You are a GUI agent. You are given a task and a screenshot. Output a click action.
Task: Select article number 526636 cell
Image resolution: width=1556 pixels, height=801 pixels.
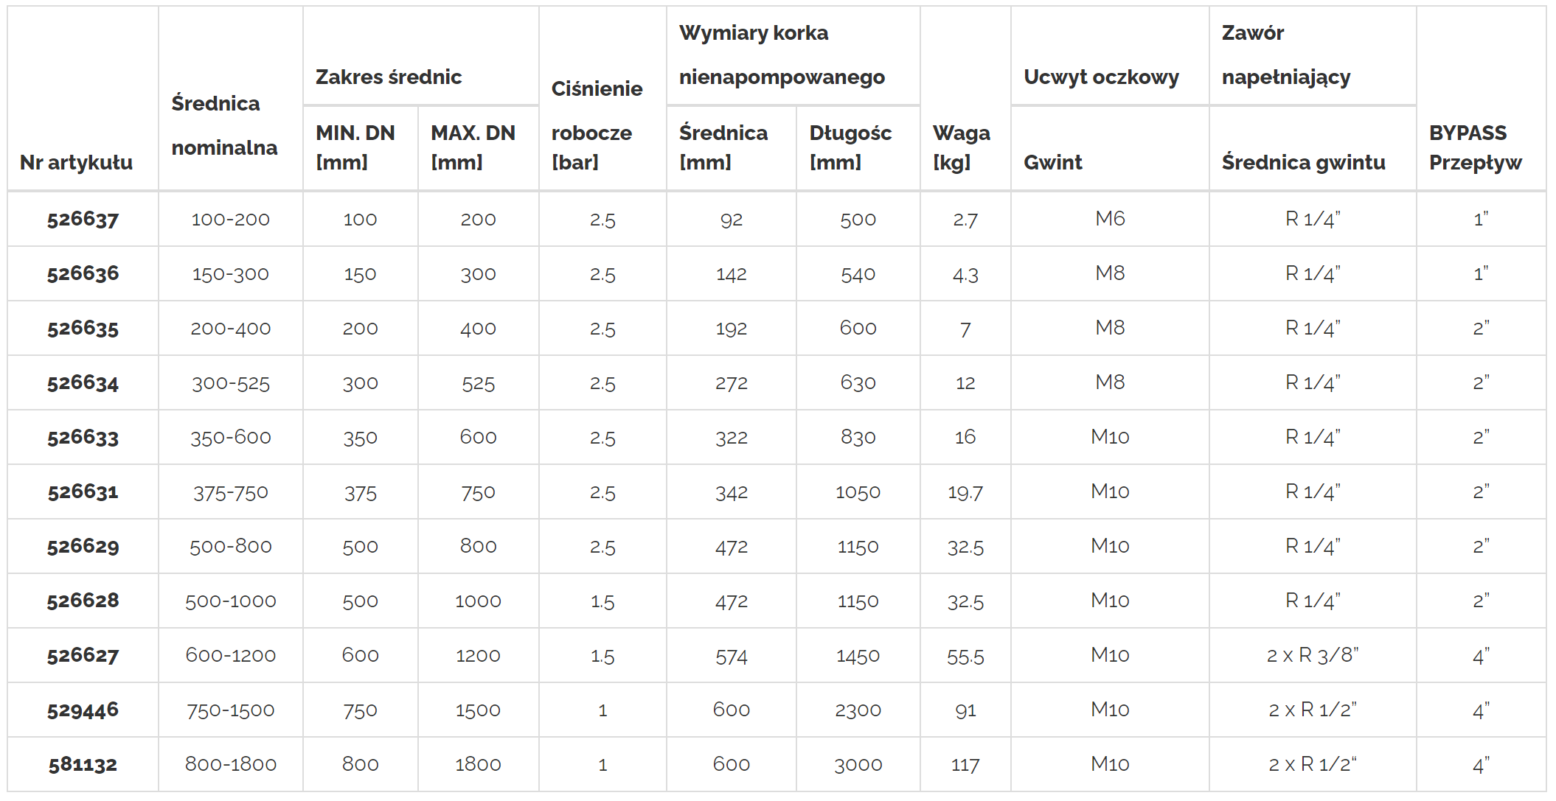click(x=83, y=273)
